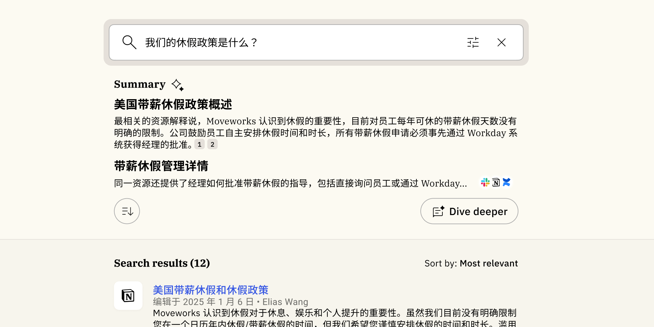Open the Confluence source icon
Screen dimensions: 654x327
pos(507,182)
